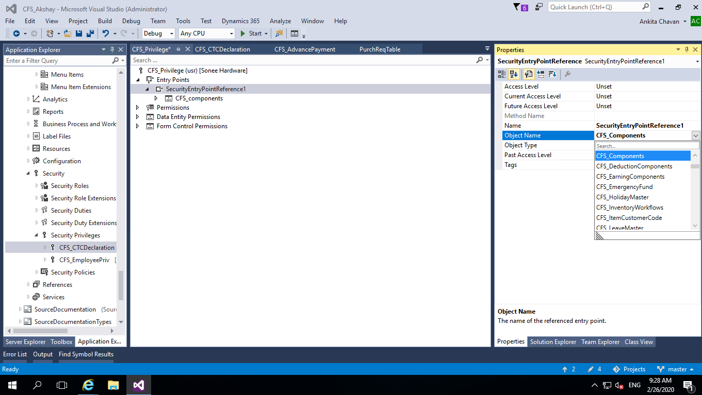
Task: Open the Any CPU platform dropdown
Action: (231, 33)
